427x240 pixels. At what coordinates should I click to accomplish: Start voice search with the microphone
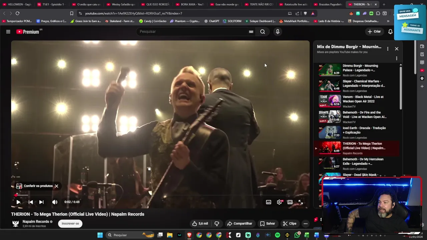[278, 32]
